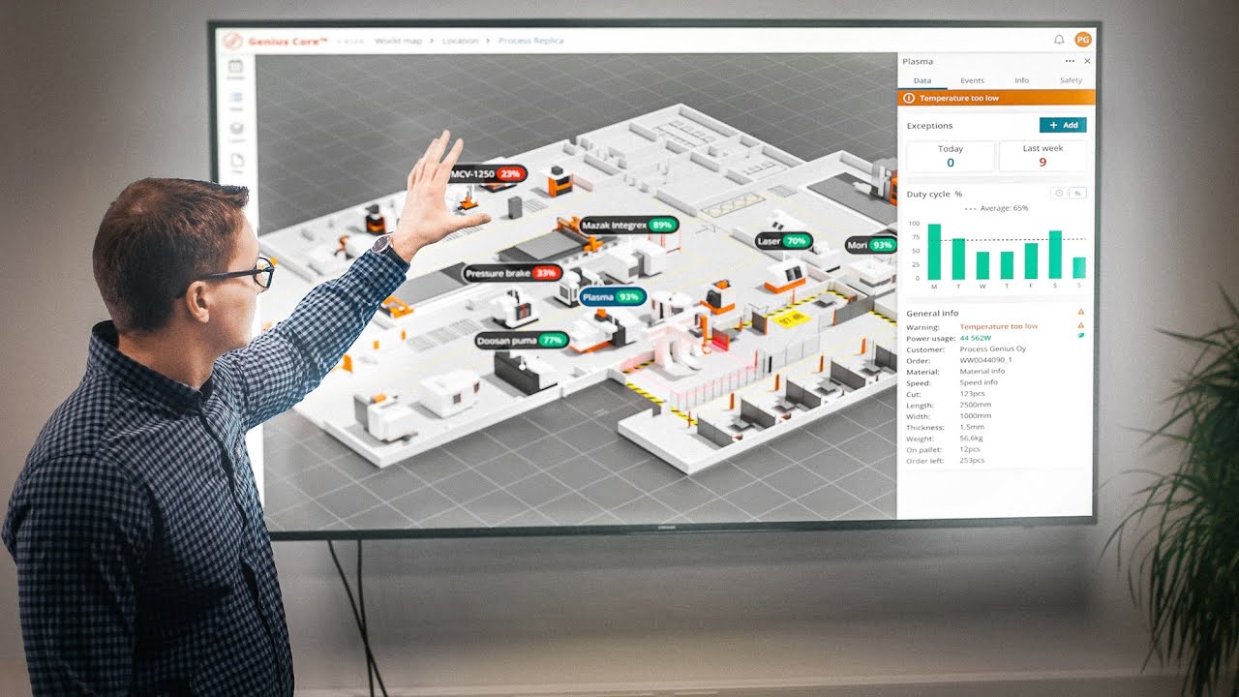Select the Laser 70% machine label
This screenshot has height=697, width=1239.
(783, 241)
